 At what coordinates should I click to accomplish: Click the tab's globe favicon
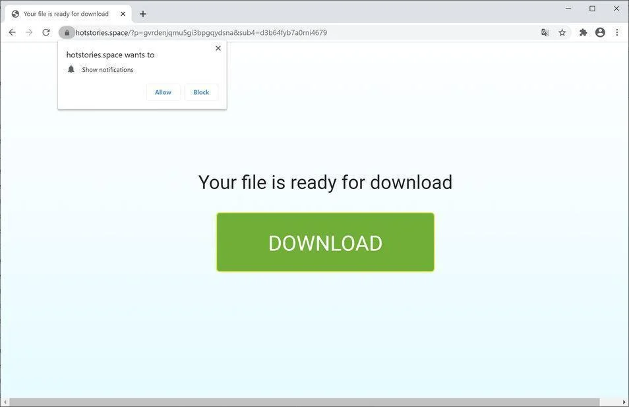click(15, 14)
